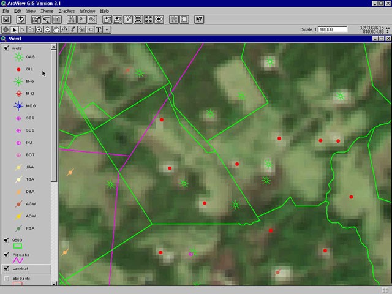Toggle the Landsat theme visibility checkbox
Viewport: 392px width, 294px height.
[6, 268]
